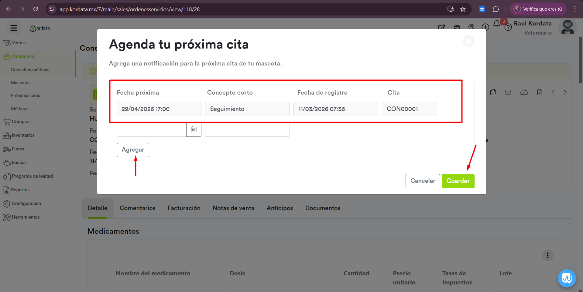This screenshot has width=583, height=292.
Task: Switch to the Comentarios tab
Action: pyautogui.click(x=137, y=208)
